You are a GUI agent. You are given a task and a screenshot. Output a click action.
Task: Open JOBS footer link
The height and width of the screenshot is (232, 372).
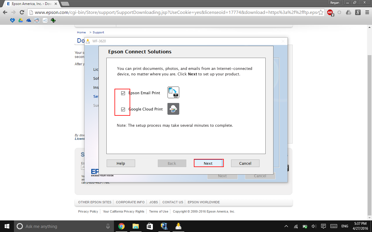(153, 202)
